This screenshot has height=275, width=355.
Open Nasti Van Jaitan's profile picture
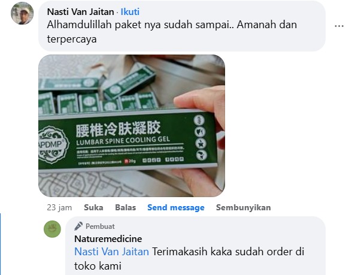[22, 13]
